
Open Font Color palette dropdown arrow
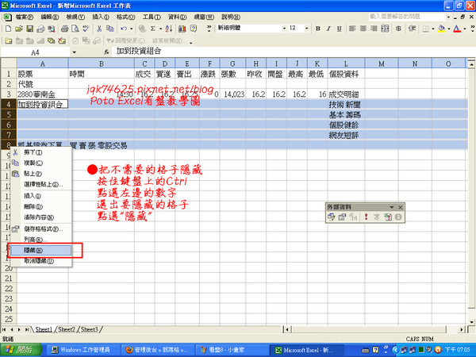pos(464,29)
